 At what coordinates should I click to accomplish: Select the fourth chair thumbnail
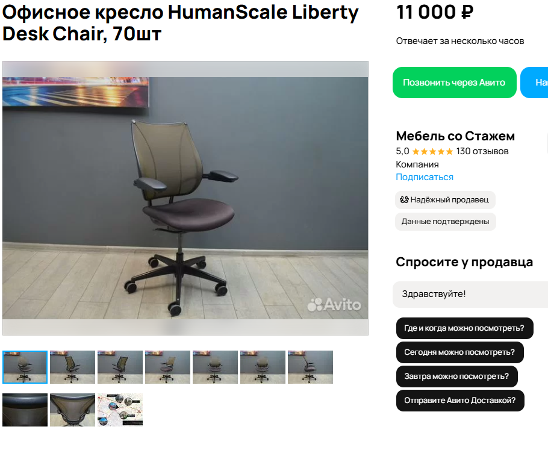pyautogui.click(x=167, y=367)
